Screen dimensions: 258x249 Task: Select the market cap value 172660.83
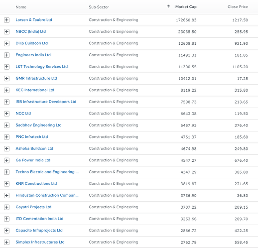tap(186, 20)
